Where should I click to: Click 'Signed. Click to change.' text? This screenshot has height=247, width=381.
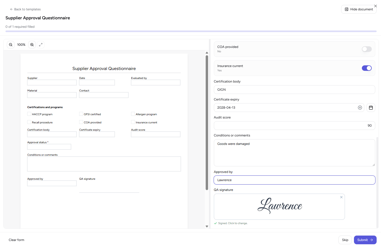(x=233, y=223)
